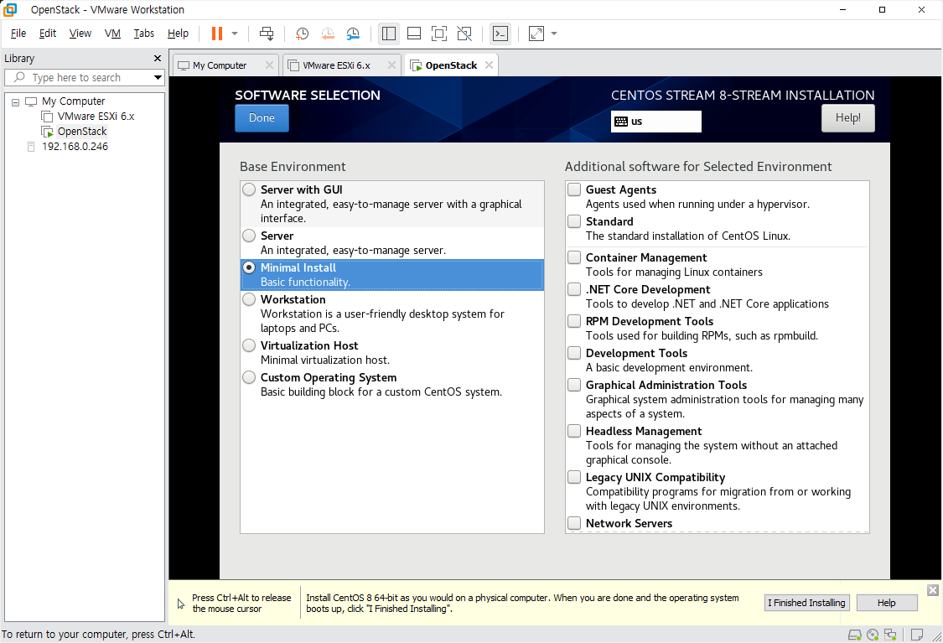Click the VMware Workstation title bar icon
This screenshot has width=943, height=643.
pos(10,9)
